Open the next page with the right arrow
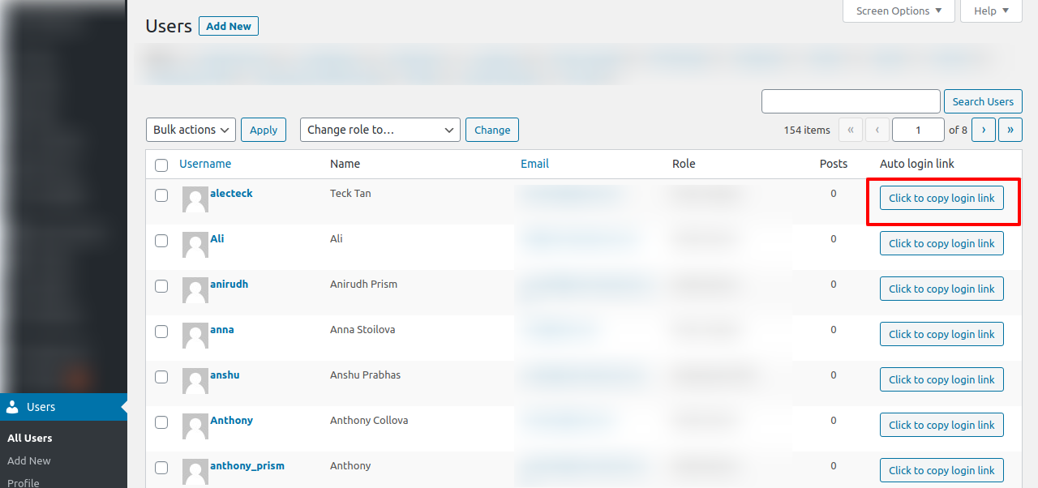This screenshot has width=1038, height=488. [x=983, y=130]
